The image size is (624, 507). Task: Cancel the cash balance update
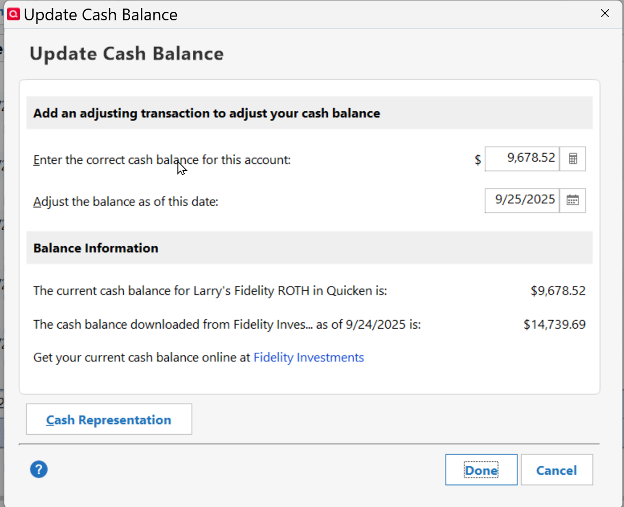[557, 470]
